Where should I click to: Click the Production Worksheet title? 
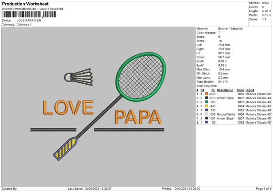click(25, 4)
